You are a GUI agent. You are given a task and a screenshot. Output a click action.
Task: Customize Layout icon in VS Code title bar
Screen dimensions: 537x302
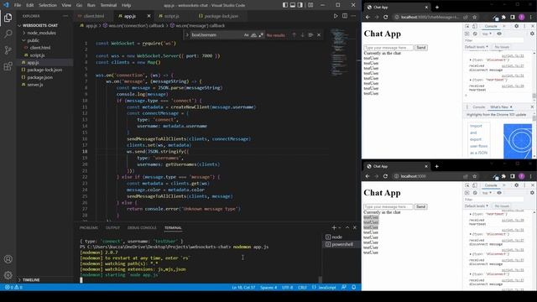click(x=310, y=5)
